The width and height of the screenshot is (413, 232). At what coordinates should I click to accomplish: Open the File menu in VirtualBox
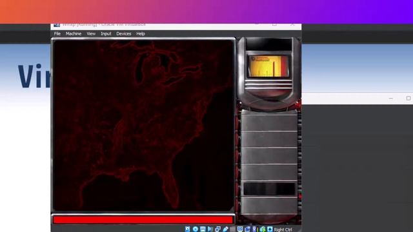[57, 34]
